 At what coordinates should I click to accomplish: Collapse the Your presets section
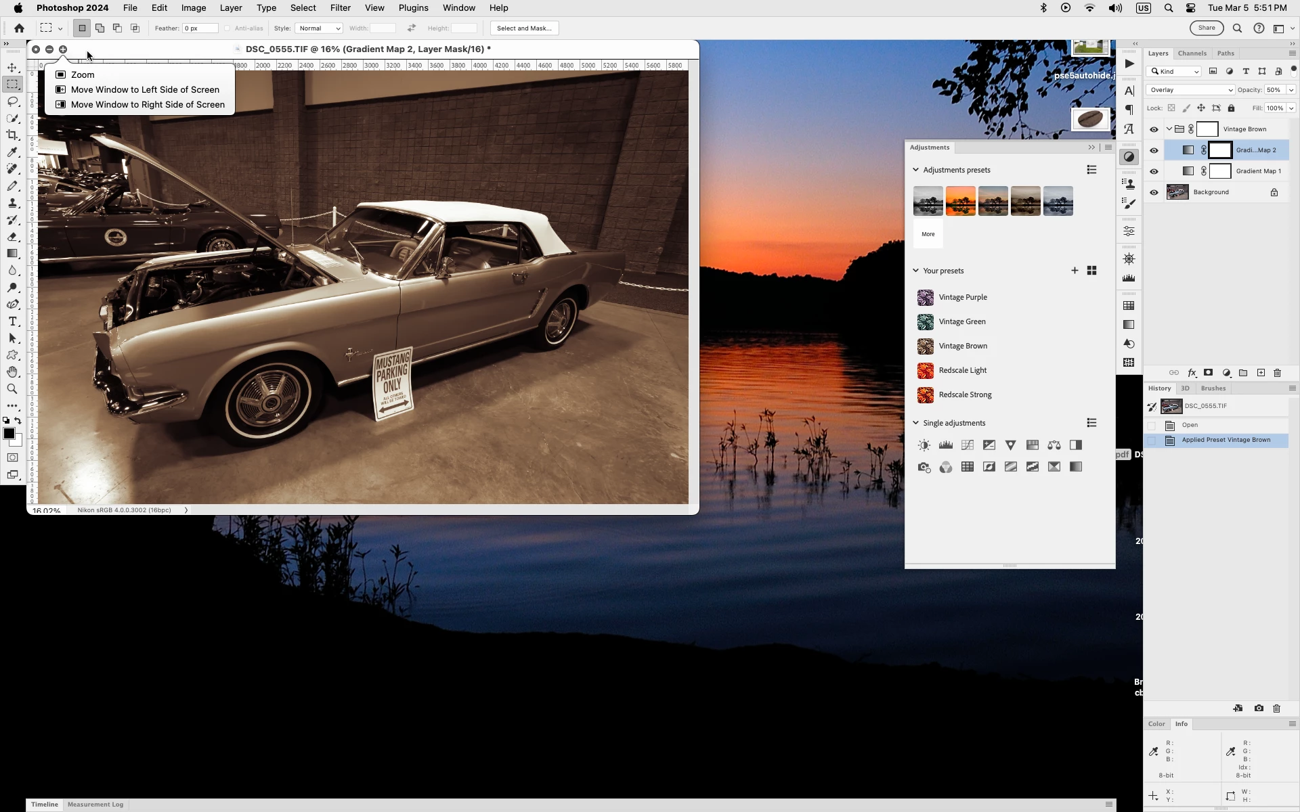[x=916, y=271]
